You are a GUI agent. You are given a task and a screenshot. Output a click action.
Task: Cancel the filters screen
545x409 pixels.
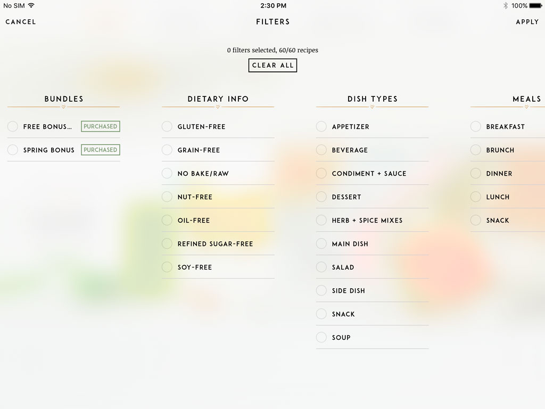(21, 22)
